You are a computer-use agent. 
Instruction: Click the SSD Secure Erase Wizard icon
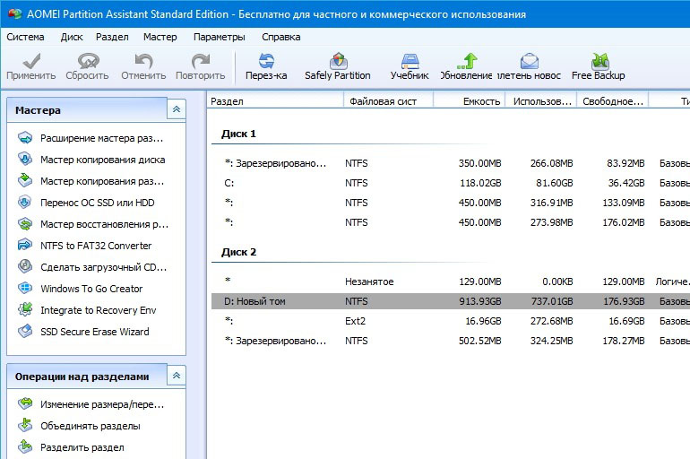tap(25, 331)
